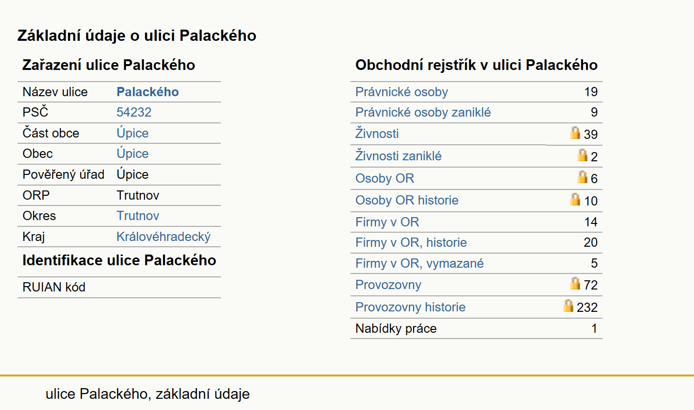Click the padlock icon in Osoby OR row
This screenshot has height=410, width=694.
[x=583, y=177]
